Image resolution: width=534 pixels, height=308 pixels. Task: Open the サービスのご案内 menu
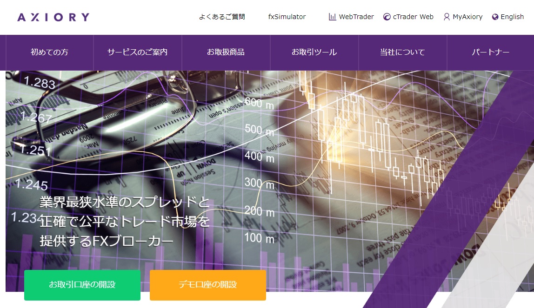click(x=138, y=52)
